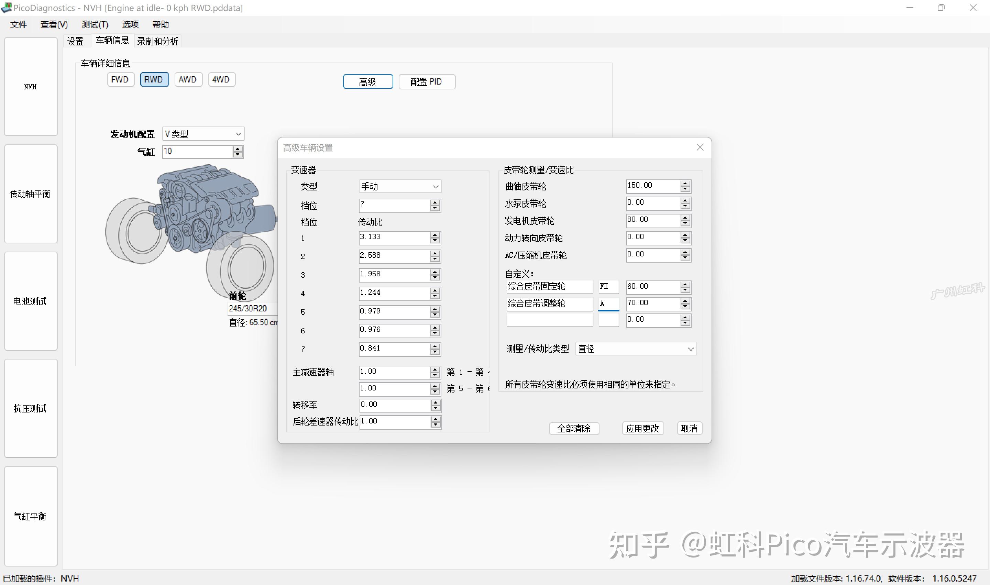Click the 综合皮带调整轮 custom name field
This screenshot has width=990, height=585.
549,303
